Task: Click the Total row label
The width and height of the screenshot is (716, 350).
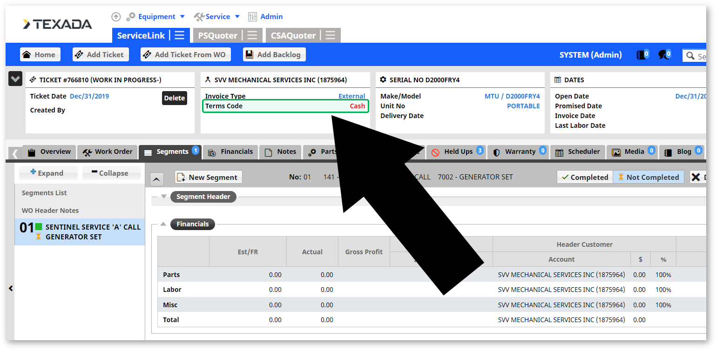Action: pos(171,320)
